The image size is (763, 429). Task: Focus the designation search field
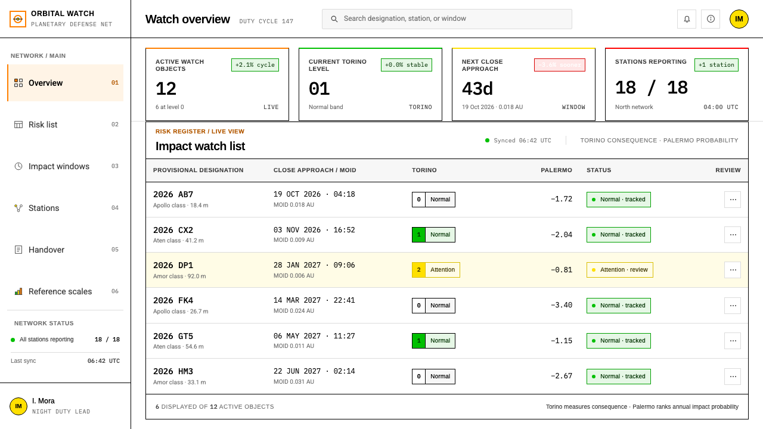(447, 19)
